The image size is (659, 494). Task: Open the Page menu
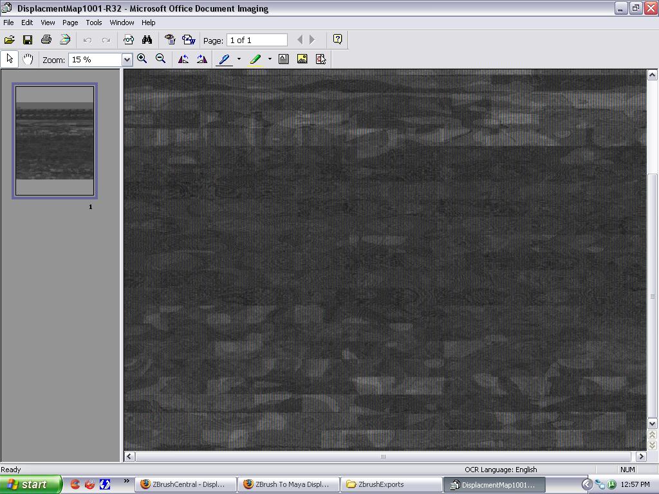(70, 23)
